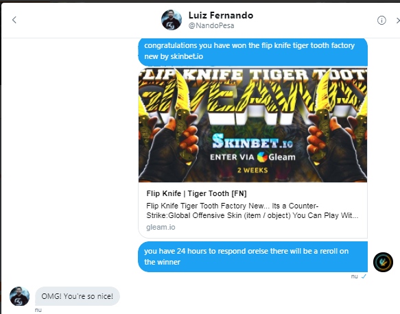This screenshot has height=314, width=400.
Task: Click the 'nu' timestamp under the blue message
Action: pyautogui.click(x=354, y=276)
